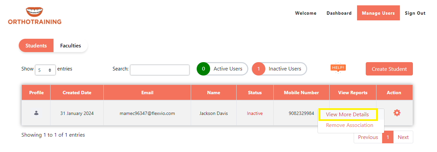Open the Show entries dropdown
Screen dimensions: 437x152
click(45, 70)
